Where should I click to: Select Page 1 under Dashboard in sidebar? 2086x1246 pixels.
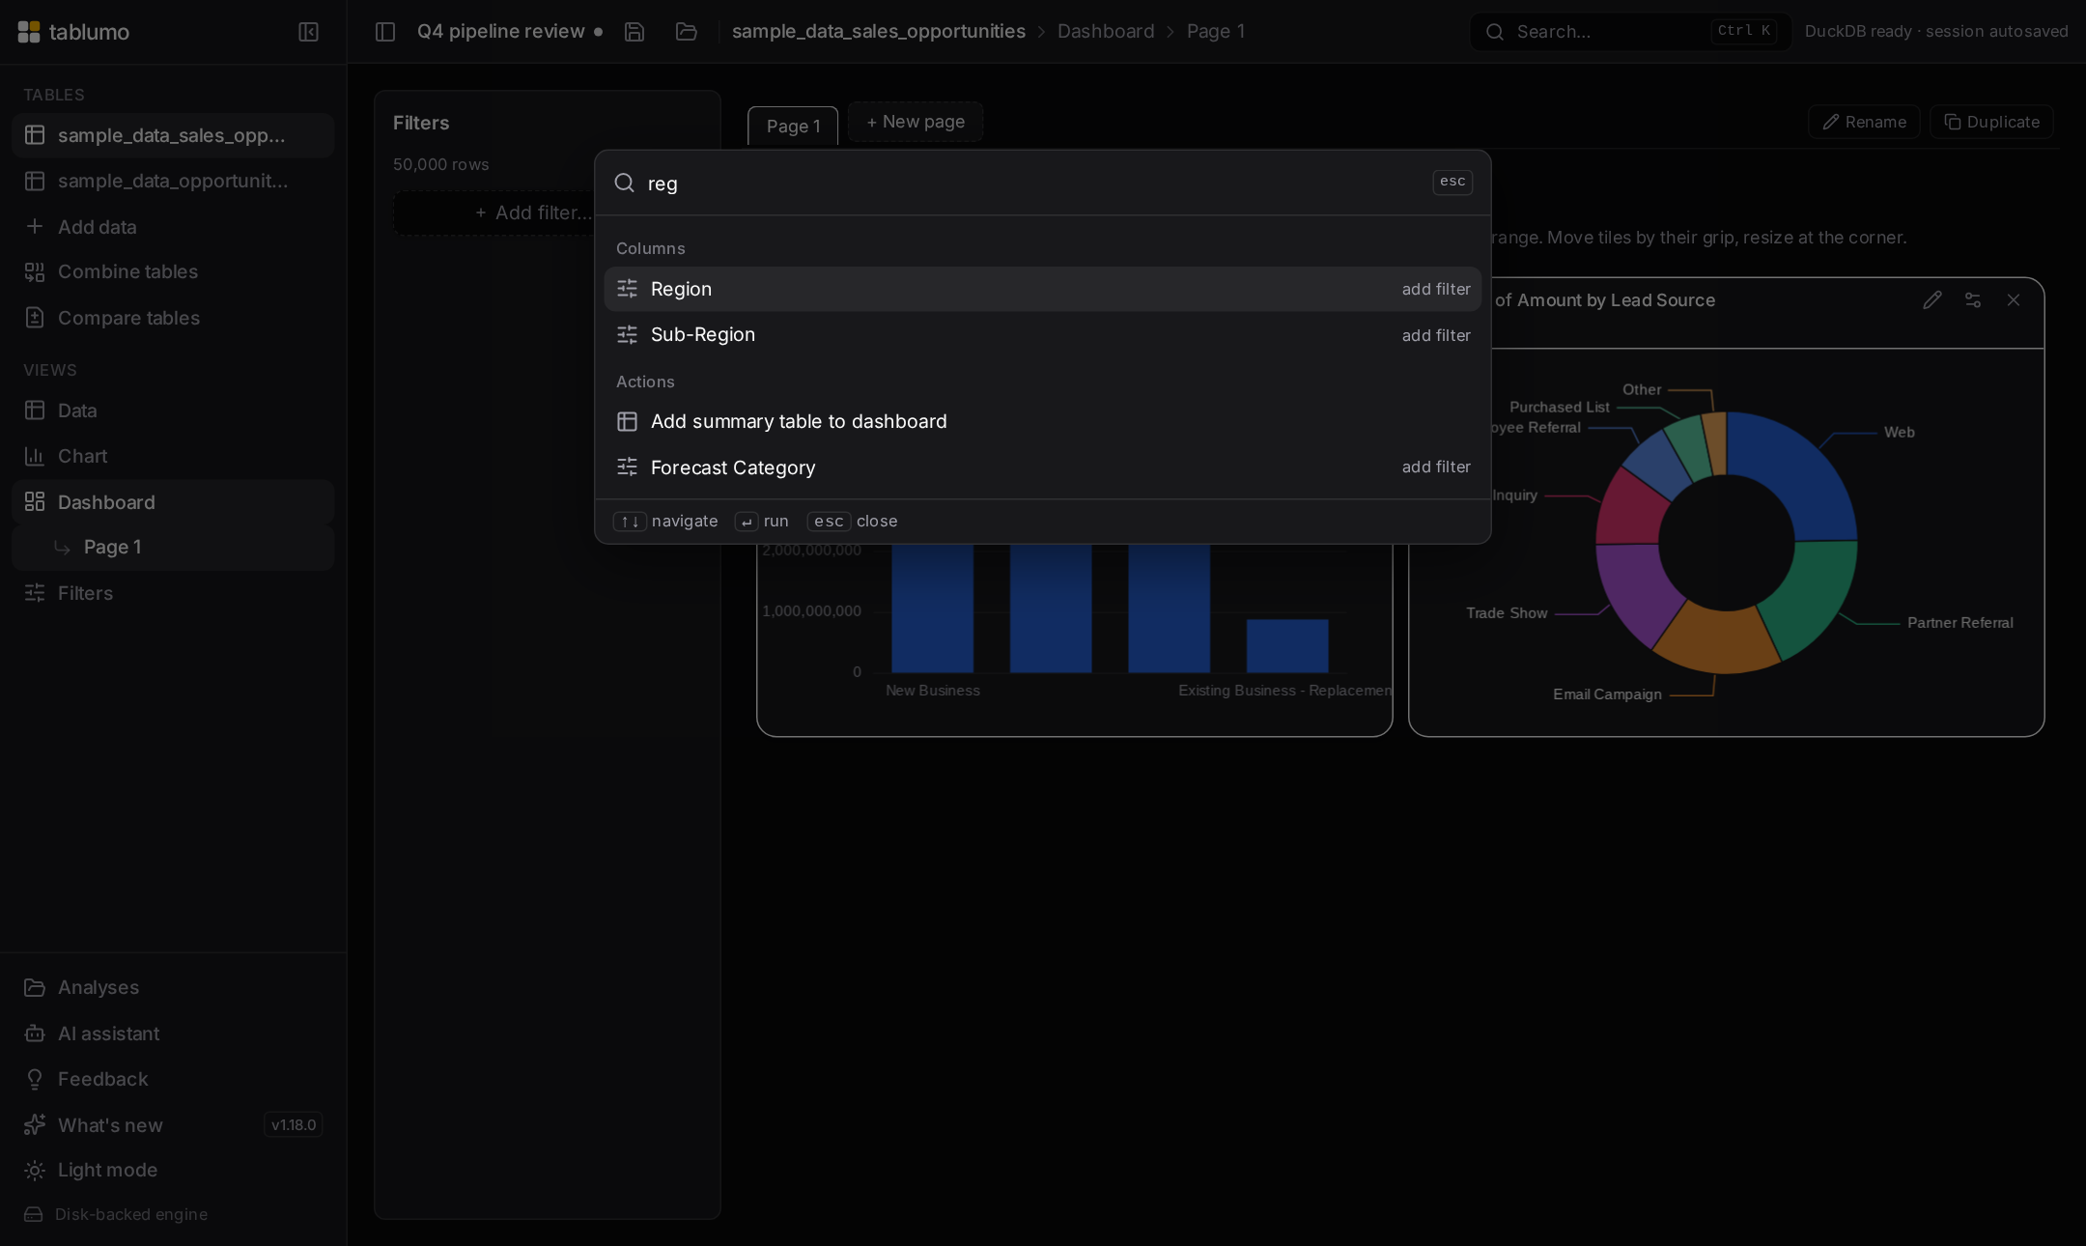coord(173,547)
